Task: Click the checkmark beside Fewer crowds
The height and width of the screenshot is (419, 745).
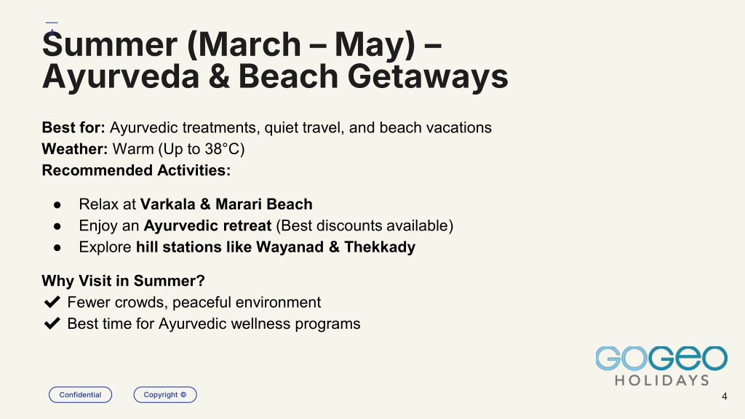Action: (52, 302)
